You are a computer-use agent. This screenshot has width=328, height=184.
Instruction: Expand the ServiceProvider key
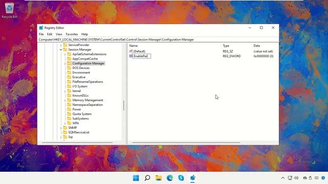coord(61,45)
